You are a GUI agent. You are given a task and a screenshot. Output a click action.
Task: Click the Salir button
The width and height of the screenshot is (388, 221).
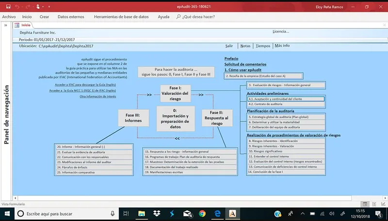coord(229,46)
